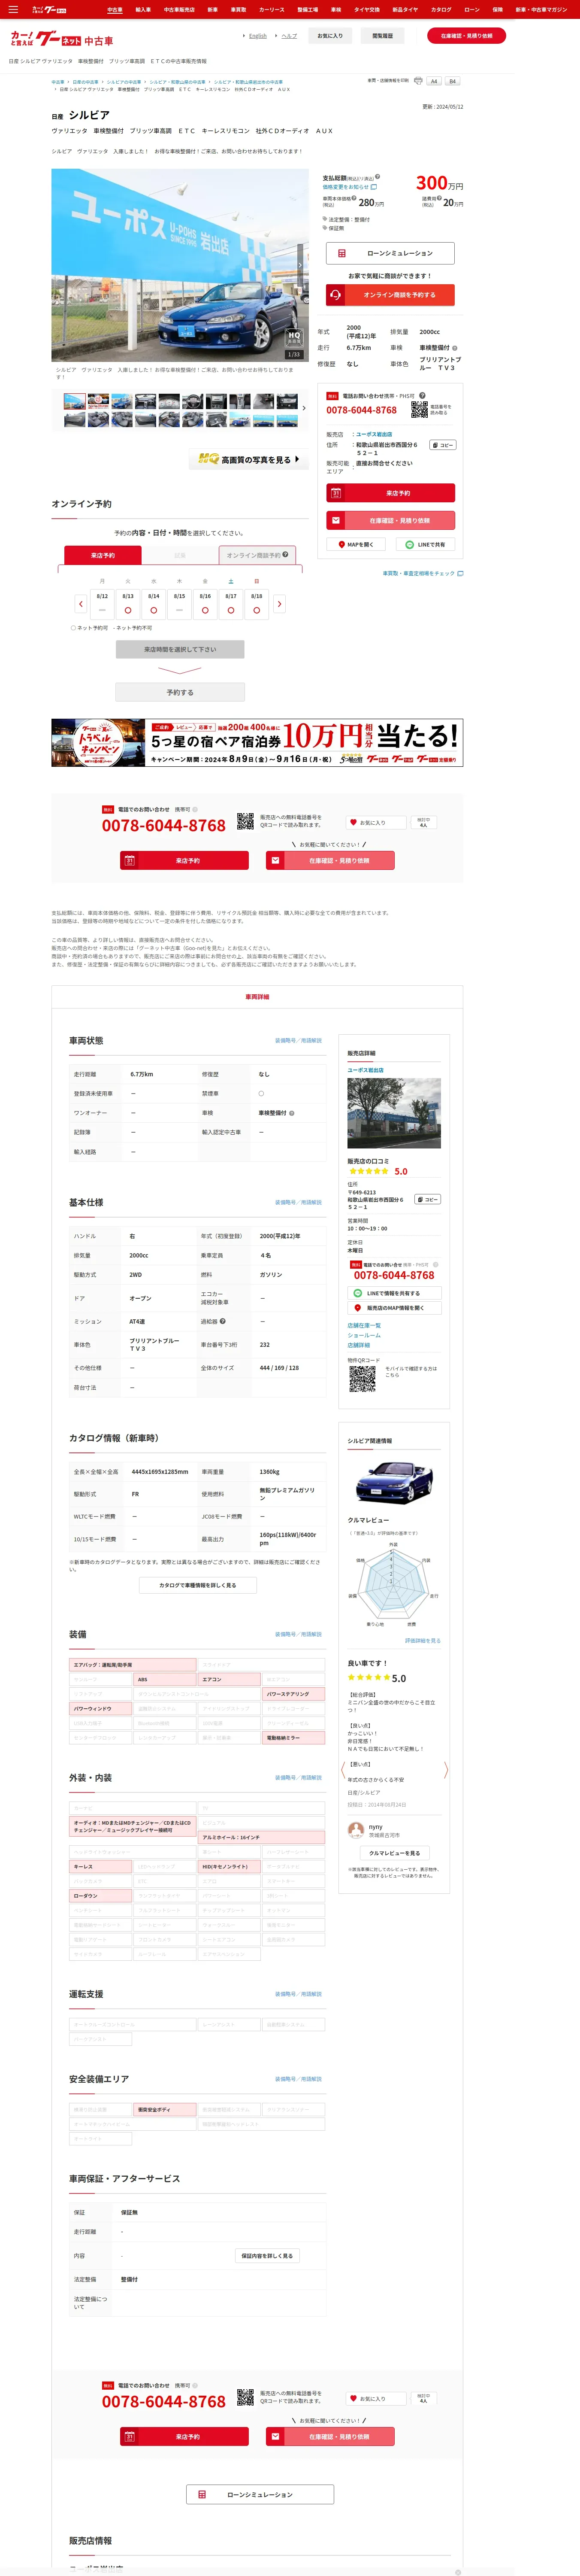The width and height of the screenshot is (580, 2576).
Task: Click the print icon beside A4
Action: coord(418,81)
